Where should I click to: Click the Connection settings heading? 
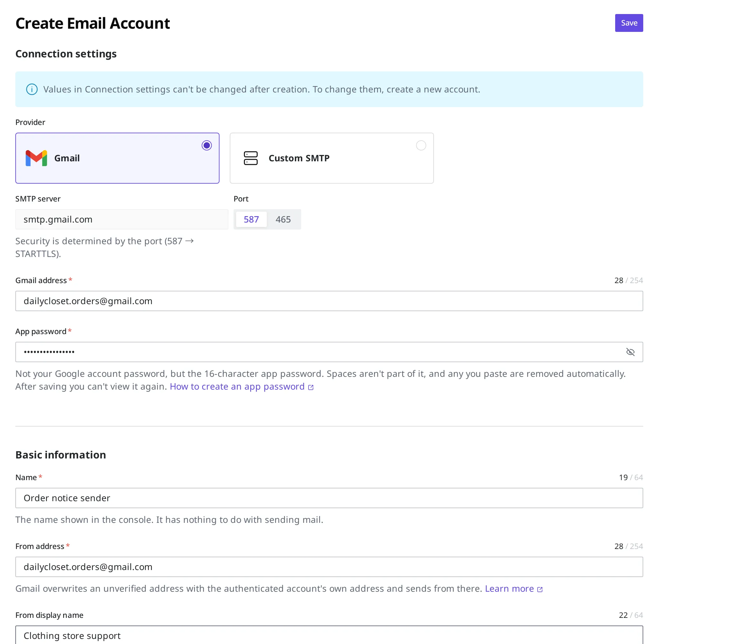click(66, 54)
